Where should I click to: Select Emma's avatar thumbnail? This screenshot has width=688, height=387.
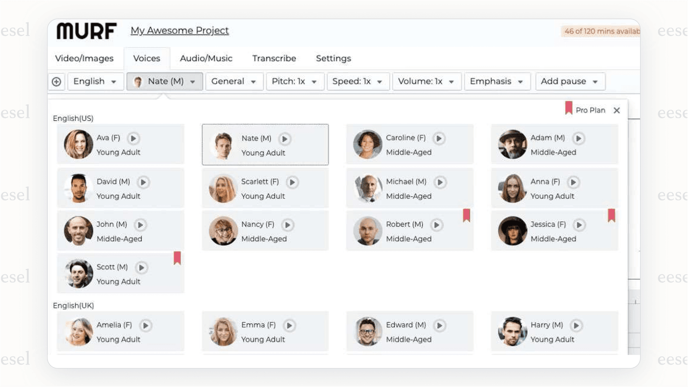tap(223, 332)
